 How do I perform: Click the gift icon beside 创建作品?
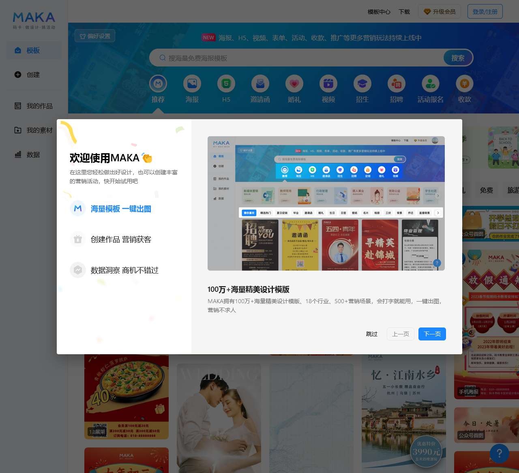click(78, 239)
